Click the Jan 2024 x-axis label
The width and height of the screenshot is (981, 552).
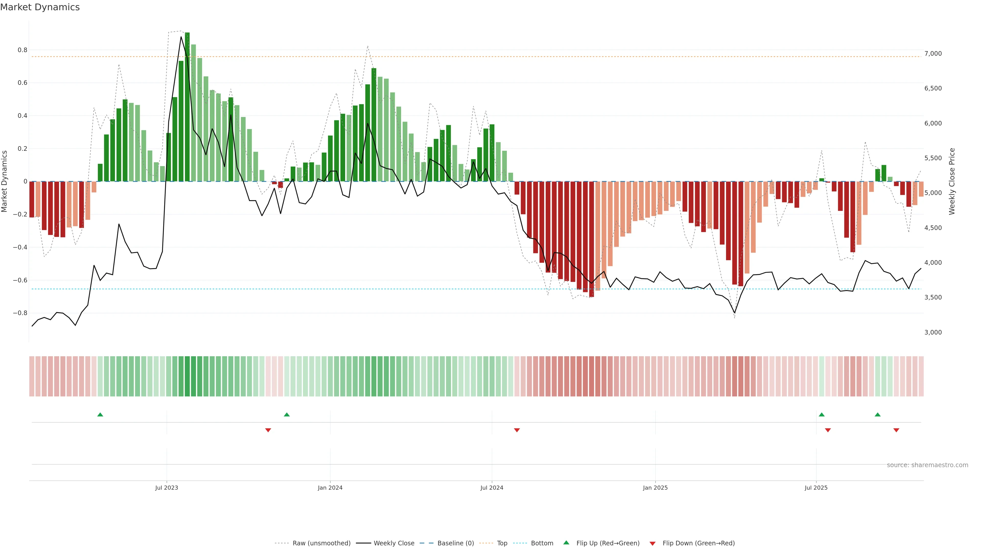330,488
